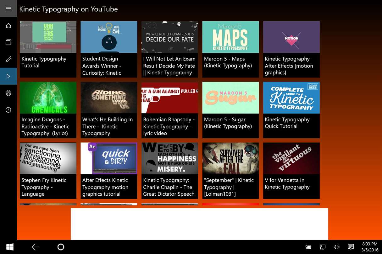382x254 pixels.
Task: Open the info alert sidebar icon
Action: pos(8,110)
